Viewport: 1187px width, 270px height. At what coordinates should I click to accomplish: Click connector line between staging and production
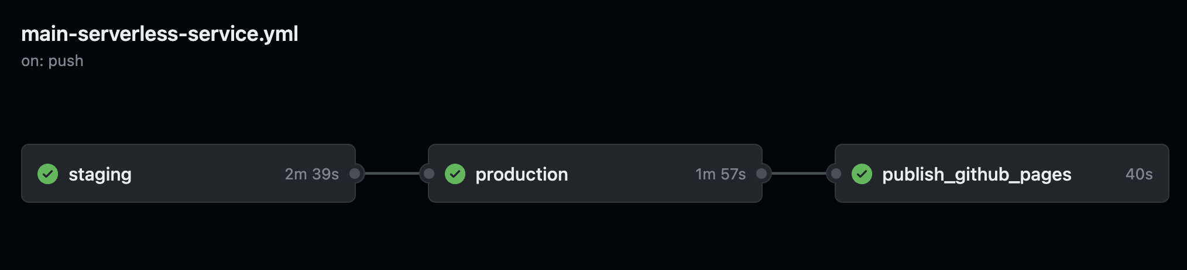coord(392,174)
